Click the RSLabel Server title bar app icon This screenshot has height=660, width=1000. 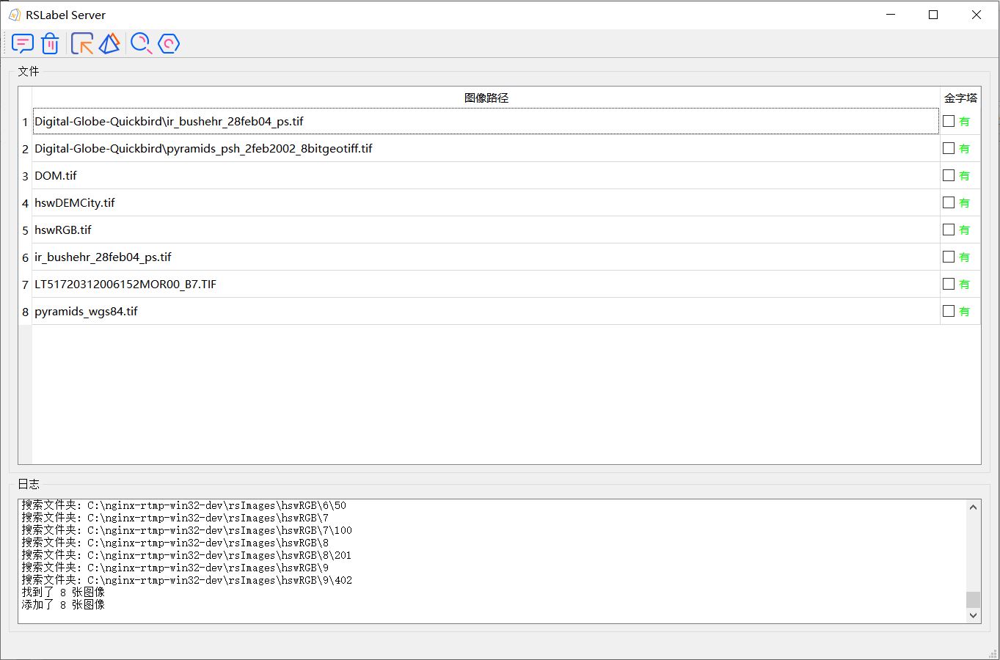click(x=14, y=15)
